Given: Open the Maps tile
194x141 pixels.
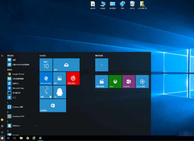Looking at the screenshot, I should [46, 92].
